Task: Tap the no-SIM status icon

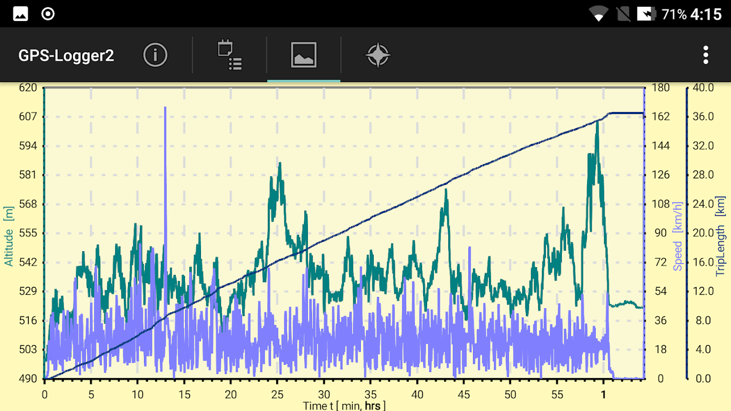Action: point(623,14)
